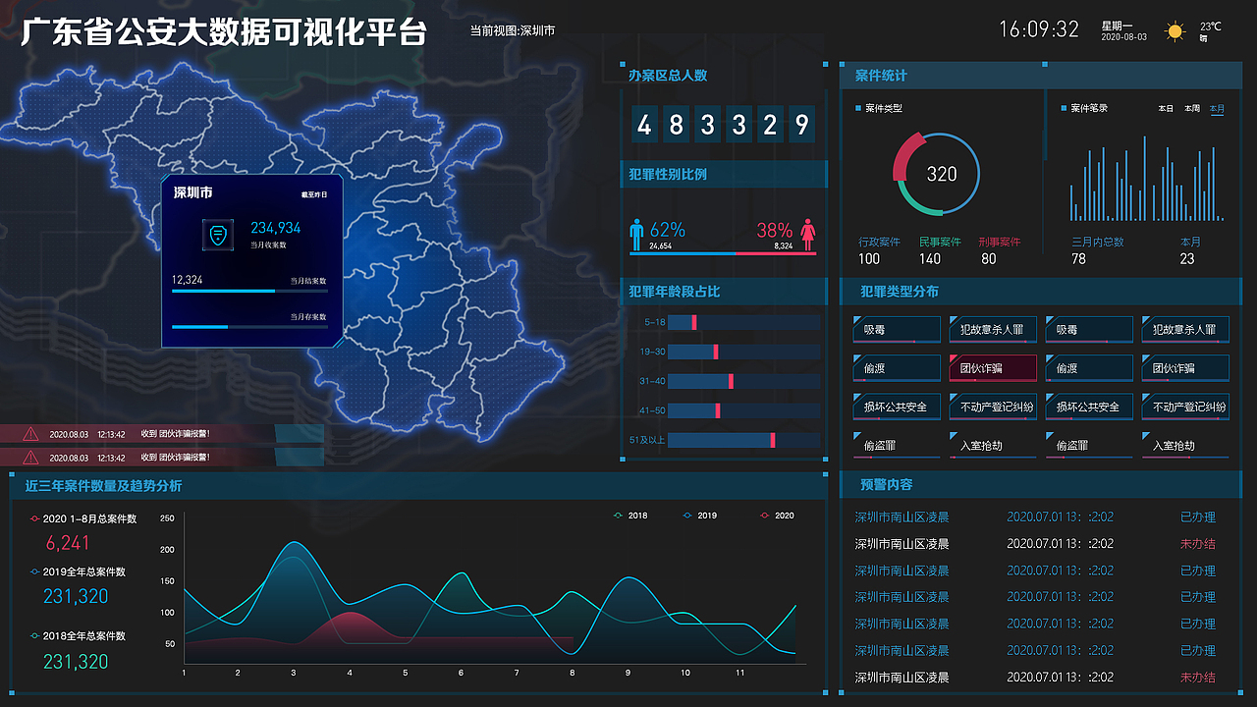Click the 三月内总数 value 78
The width and height of the screenshot is (1257, 707).
(1078, 259)
